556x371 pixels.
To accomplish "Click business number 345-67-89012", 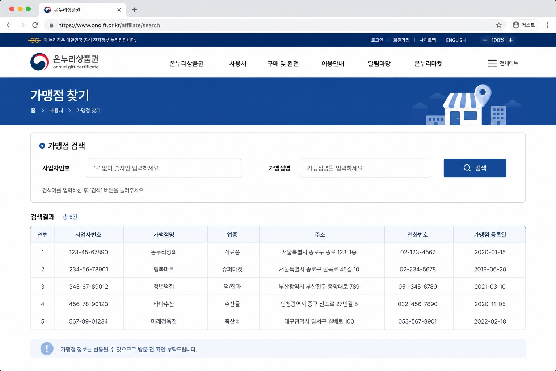I will pyautogui.click(x=88, y=287).
